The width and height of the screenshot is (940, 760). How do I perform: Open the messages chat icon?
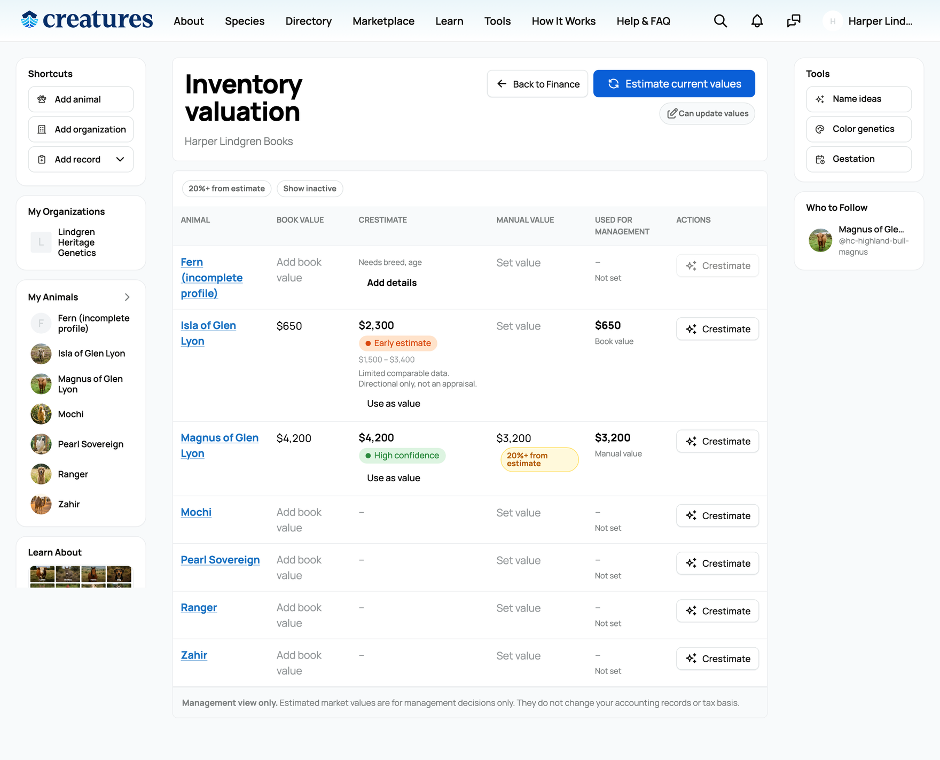pos(794,21)
